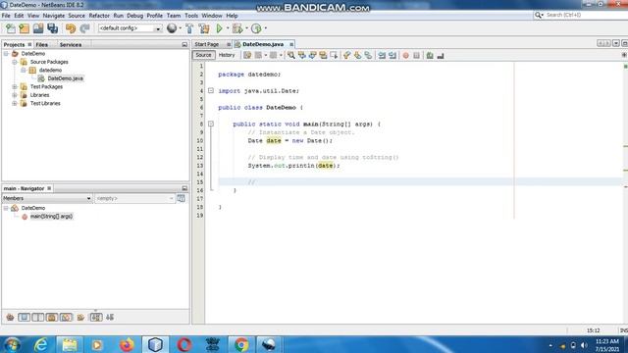This screenshot has height=353, width=628.
Task: Open the empty filter combo in Navigator
Action: 134,198
